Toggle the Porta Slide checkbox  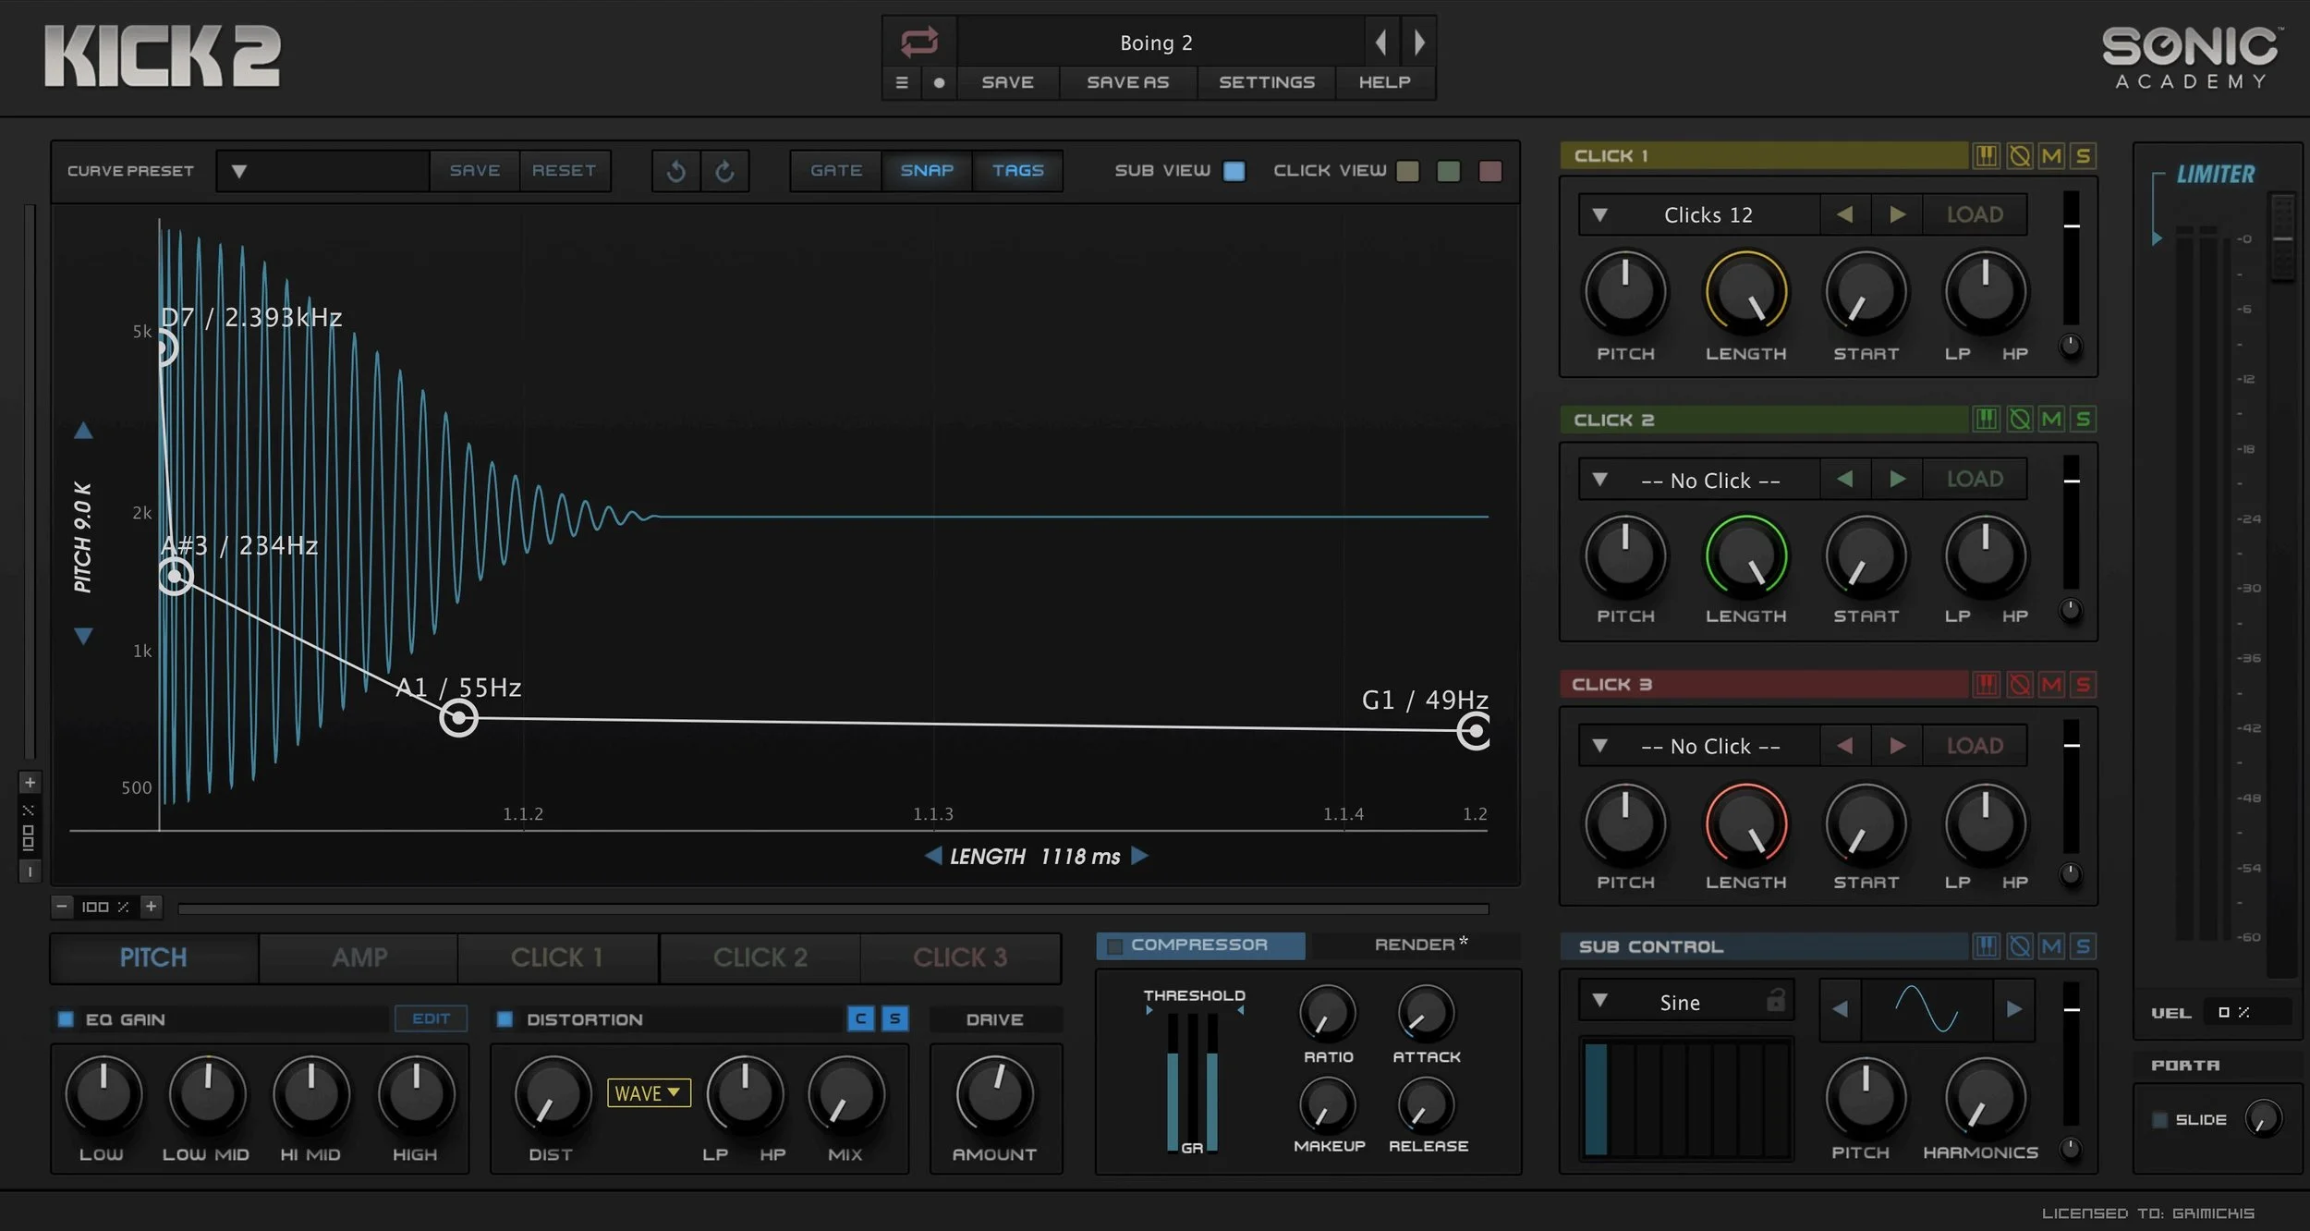2159,1120
